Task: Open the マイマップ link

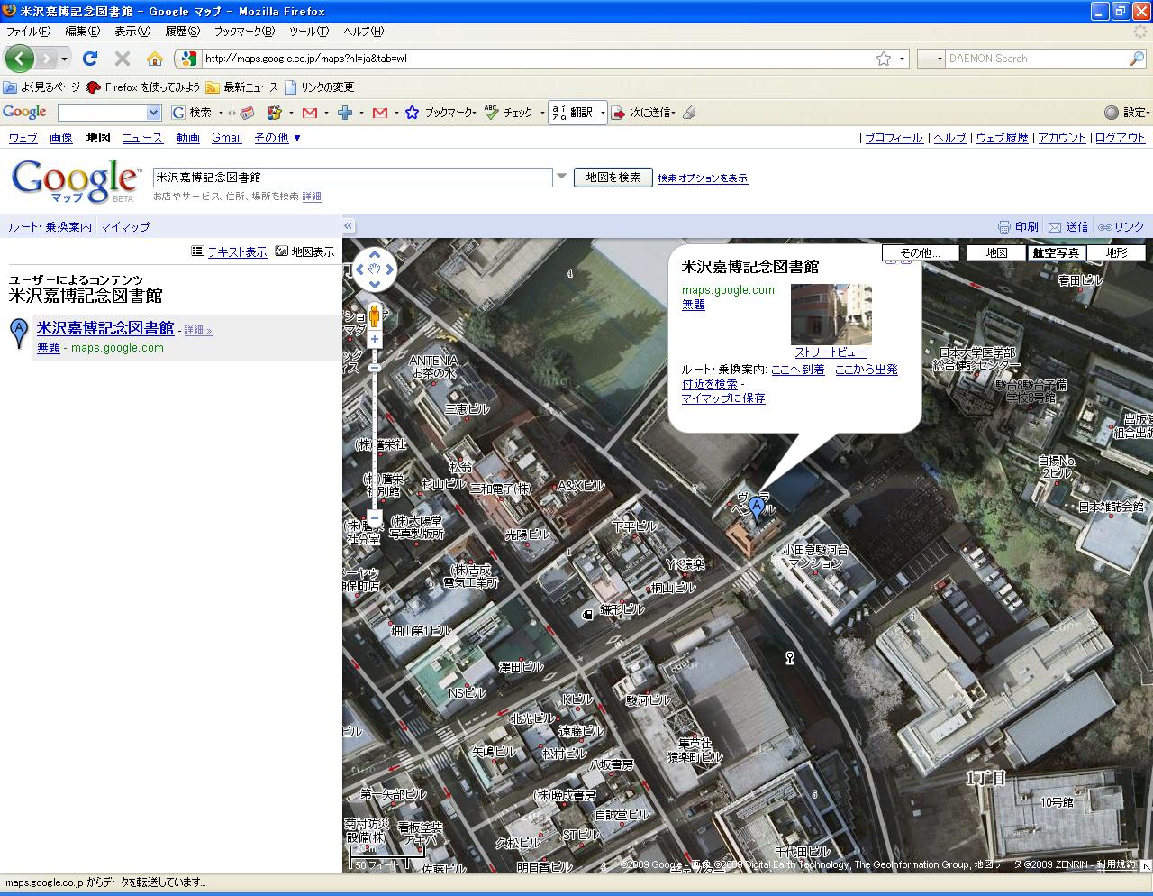Action: coord(125,227)
